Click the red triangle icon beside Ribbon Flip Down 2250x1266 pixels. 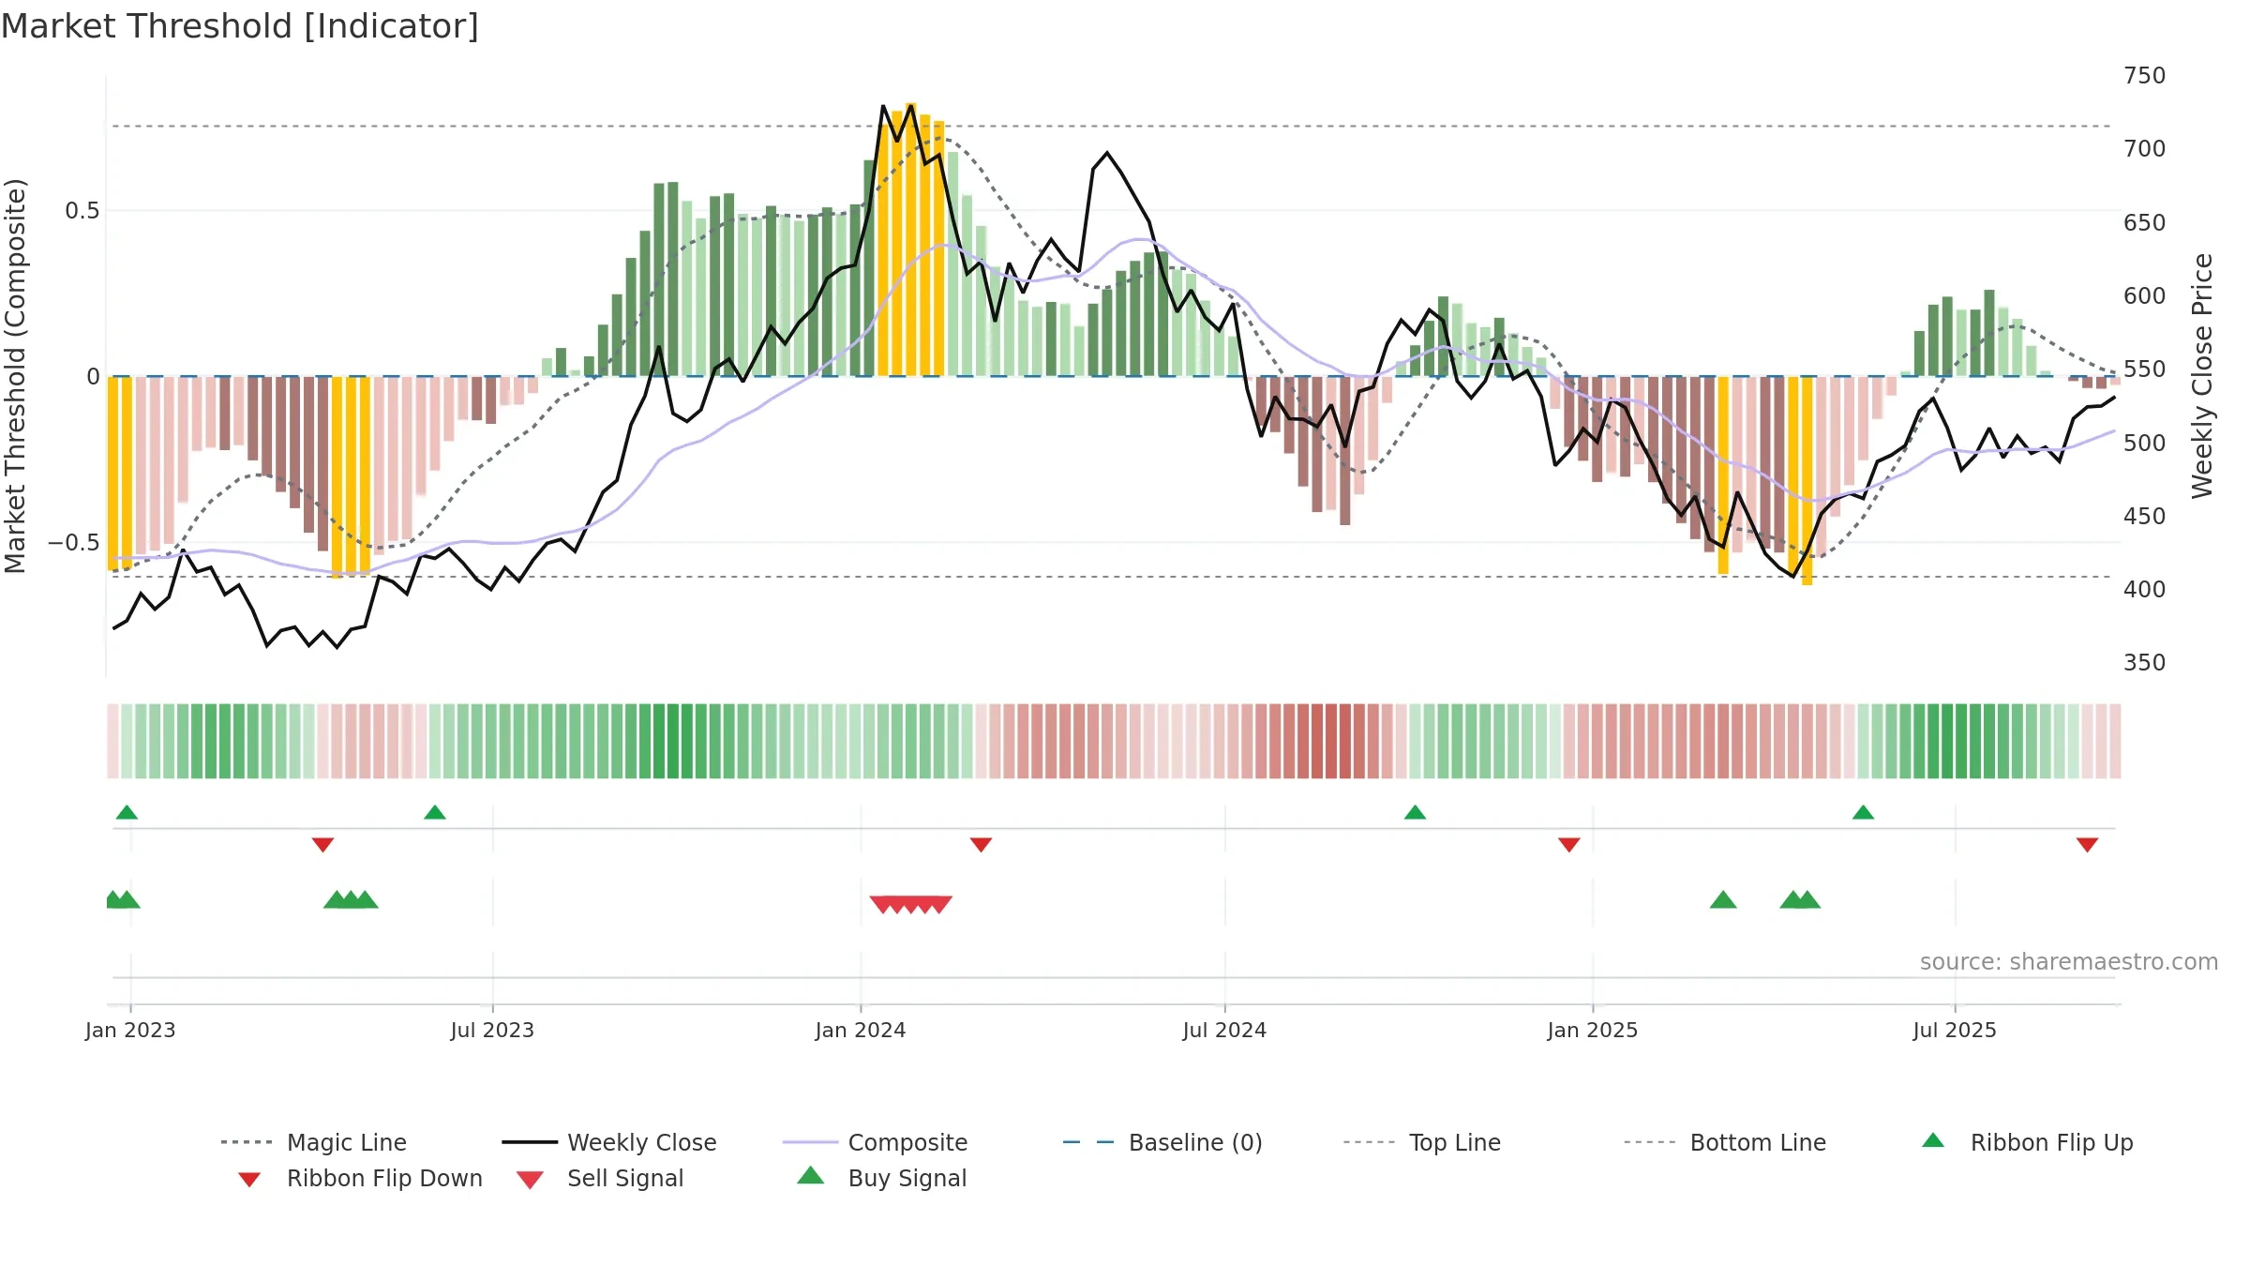[249, 1180]
